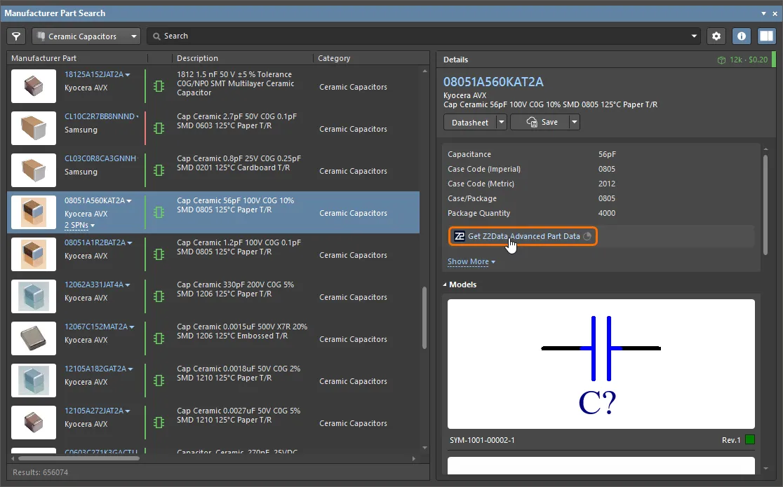Click in the Search input field
The width and height of the screenshot is (783, 487).
tap(421, 36)
